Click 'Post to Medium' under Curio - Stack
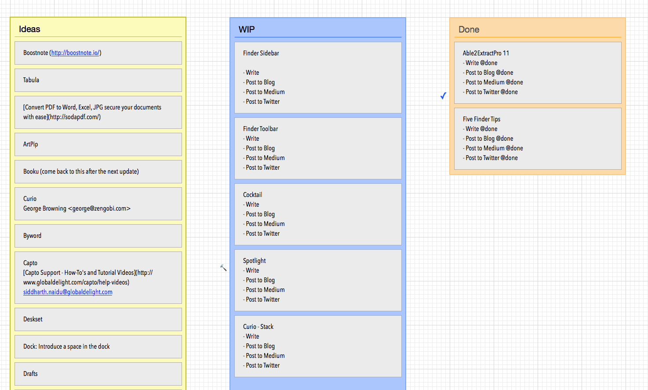The image size is (648, 390). point(264,356)
